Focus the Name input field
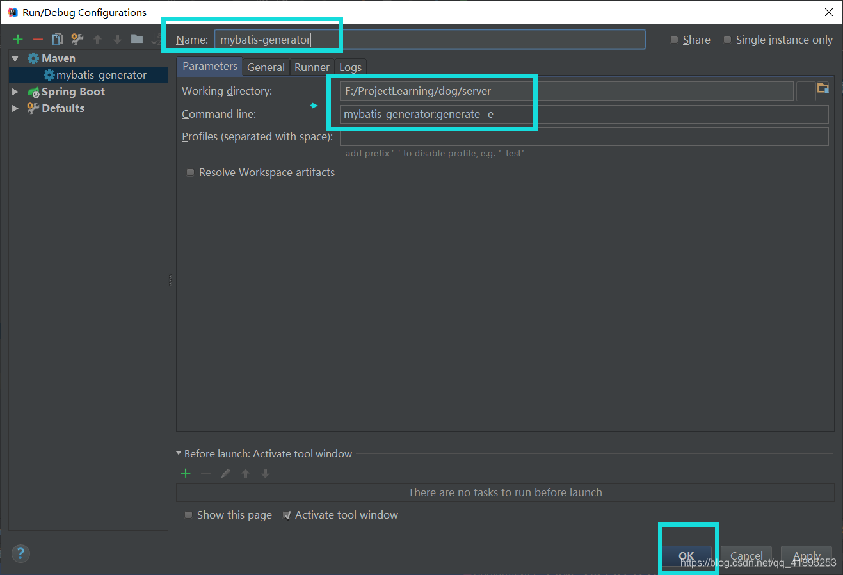This screenshot has width=843, height=575. (430, 40)
